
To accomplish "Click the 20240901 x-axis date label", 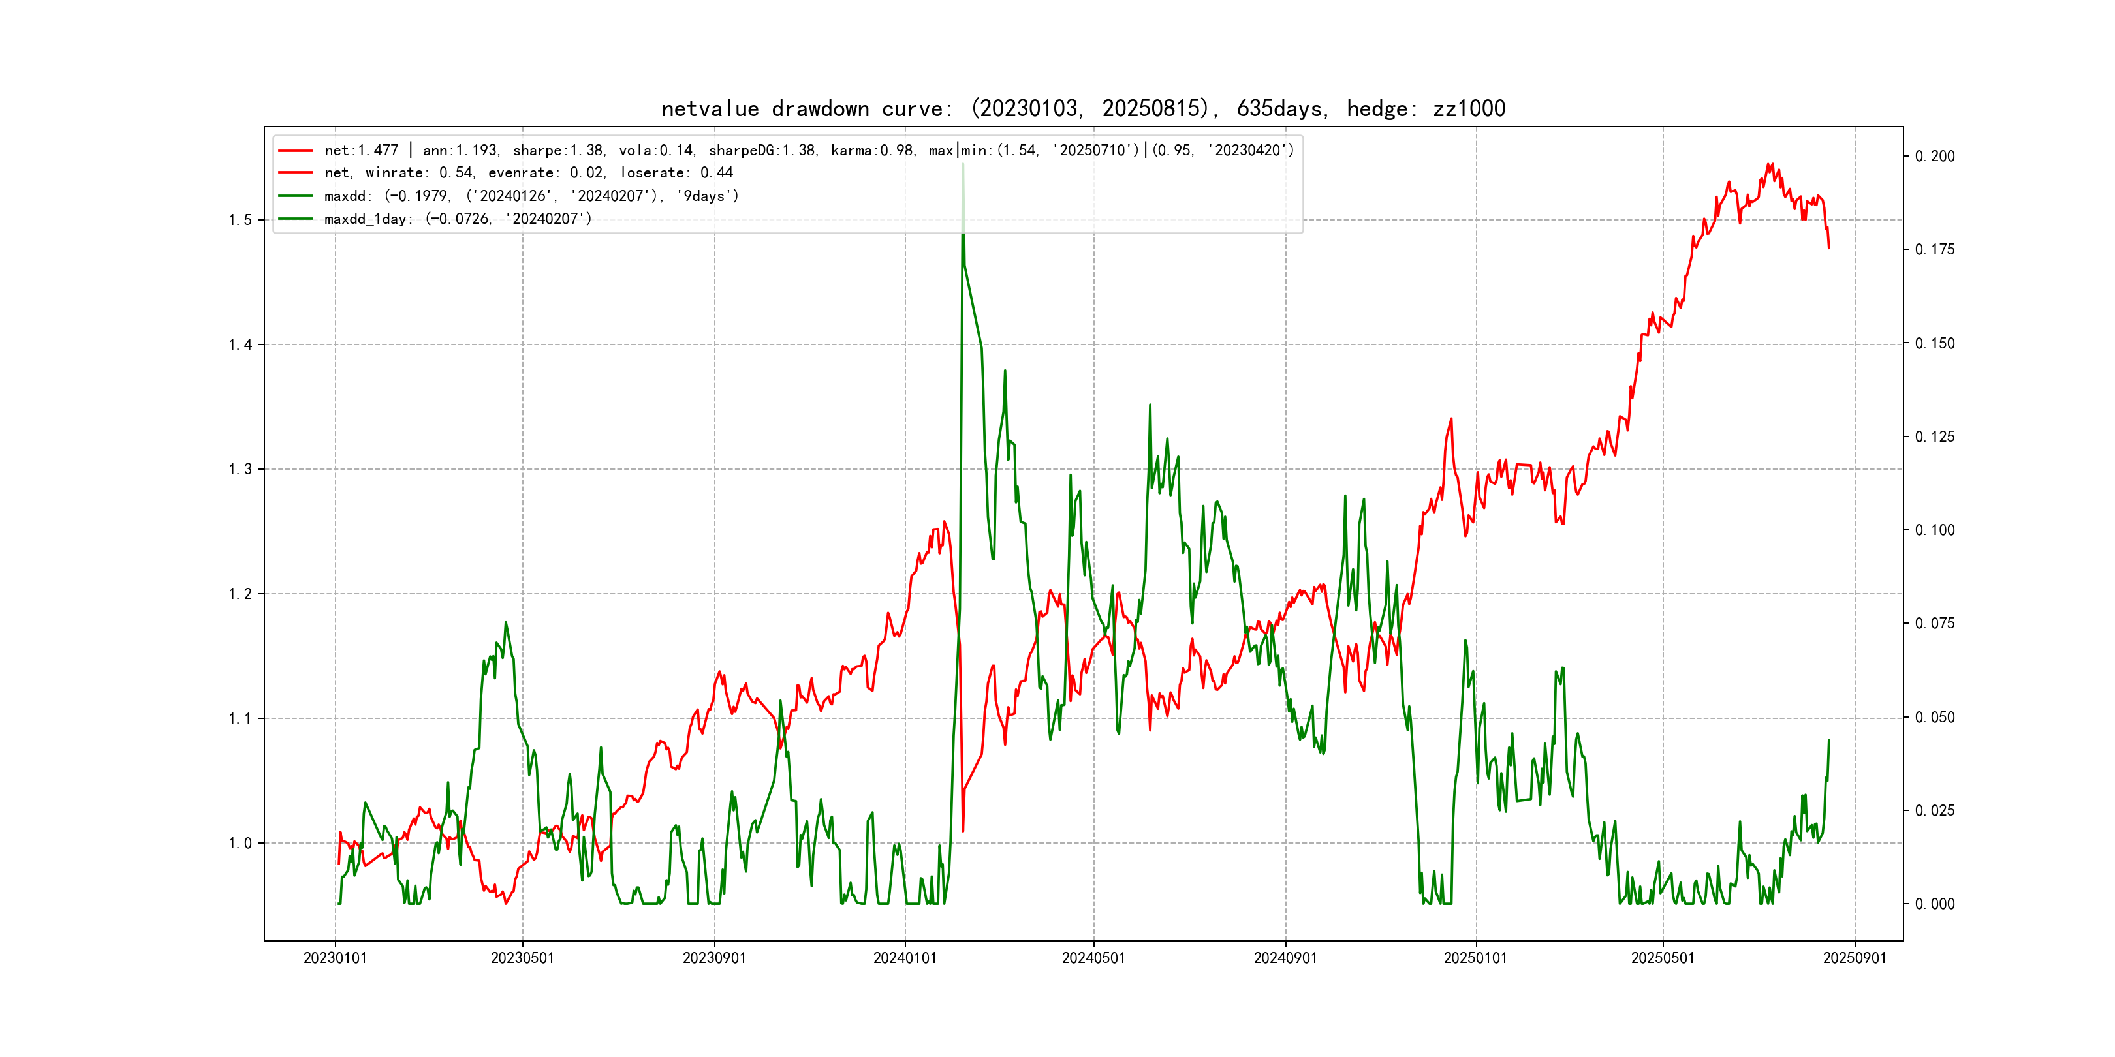I will click(1285, 958).
